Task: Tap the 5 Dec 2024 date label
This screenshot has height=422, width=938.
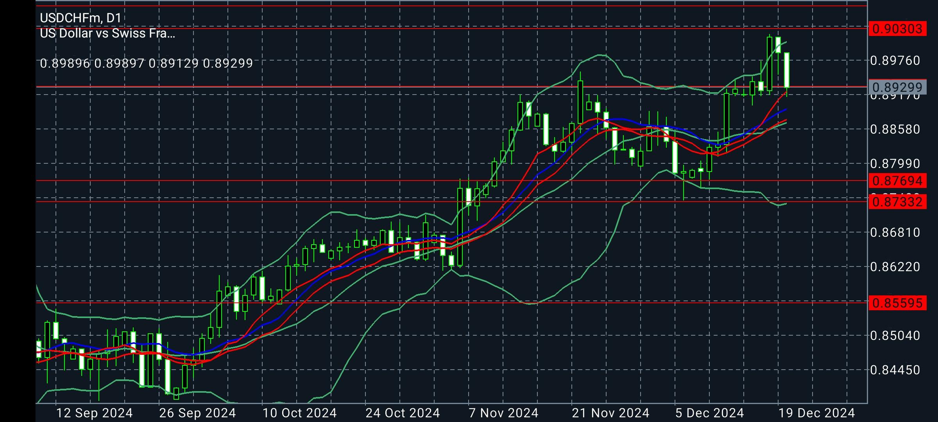Action: pos(709,413)
